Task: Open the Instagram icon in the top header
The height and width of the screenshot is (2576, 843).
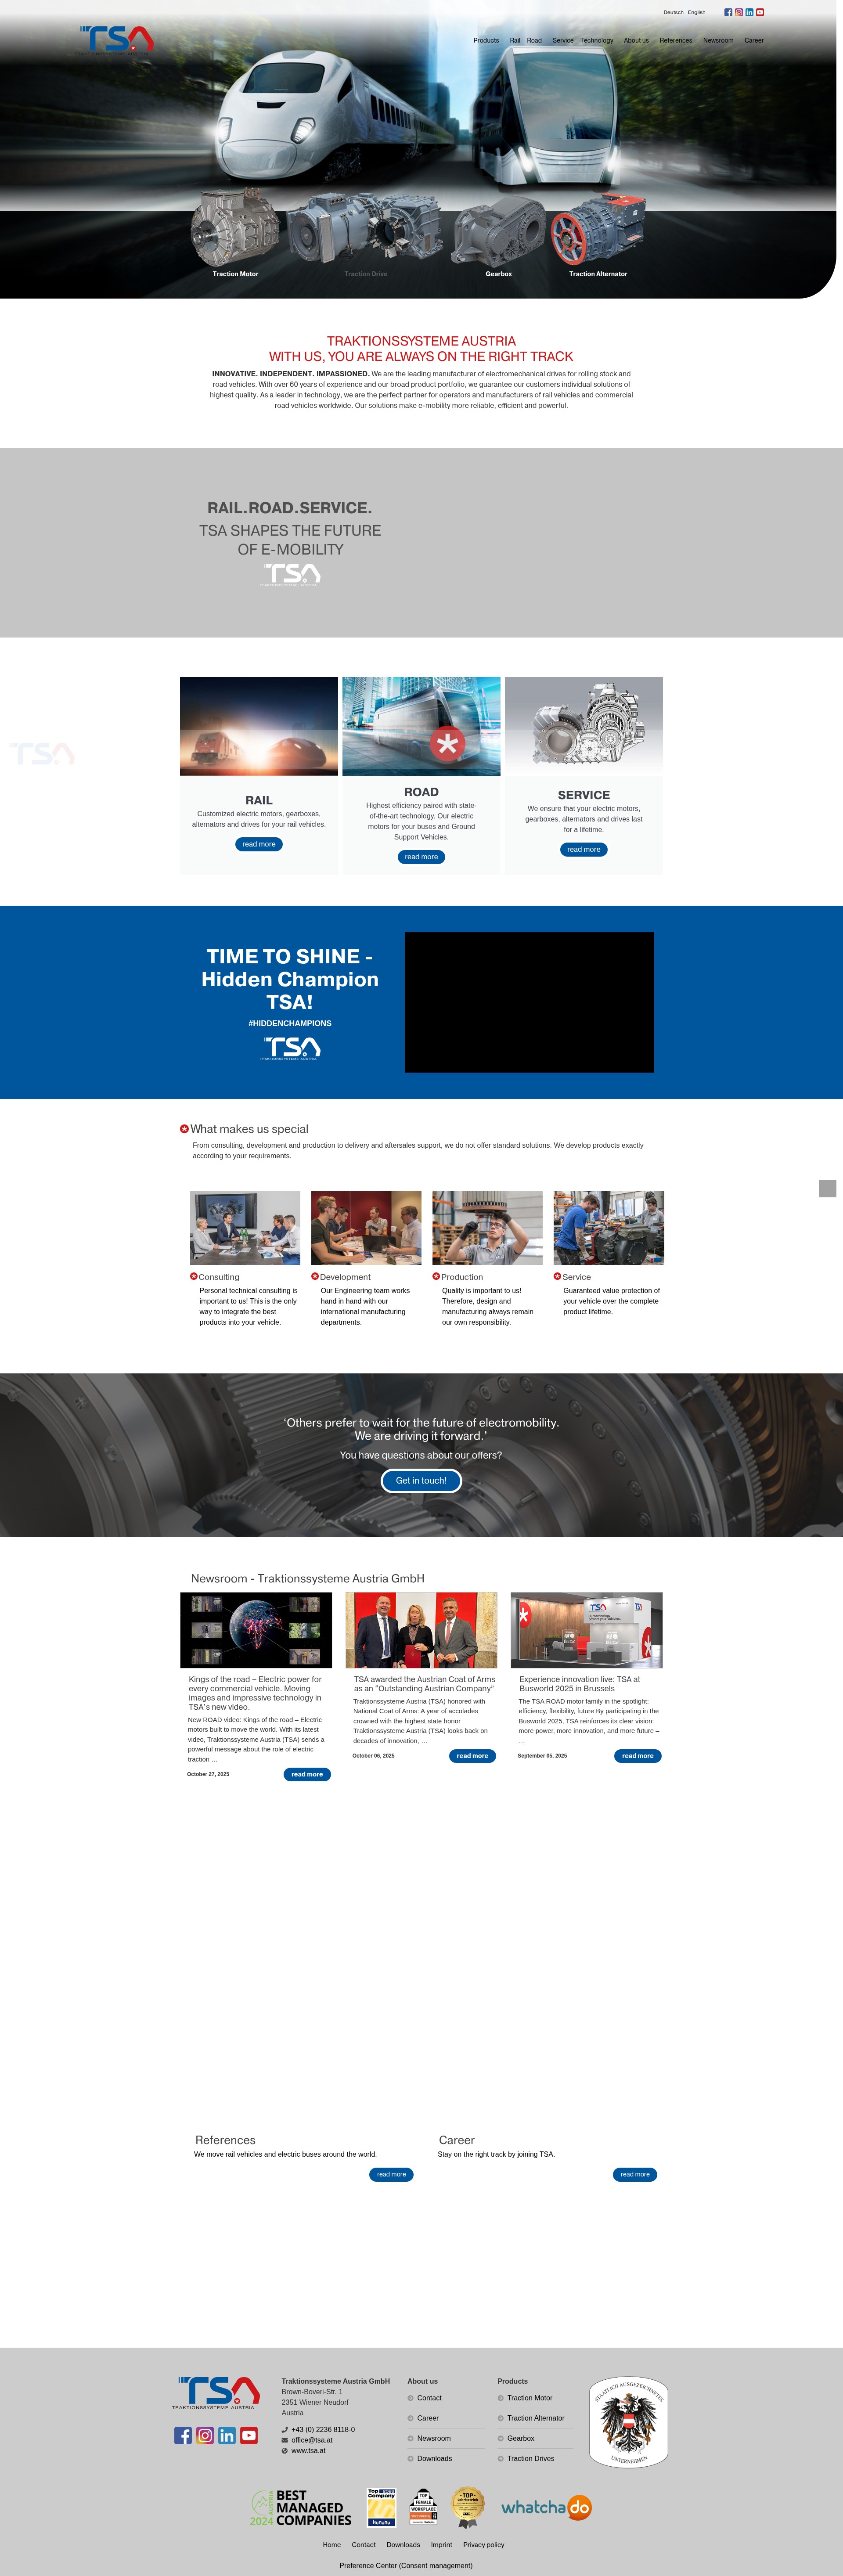Action: (739, 12)
